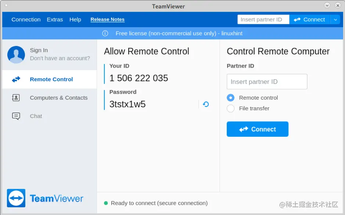Open the Connection menu

[x=26, y=19]
